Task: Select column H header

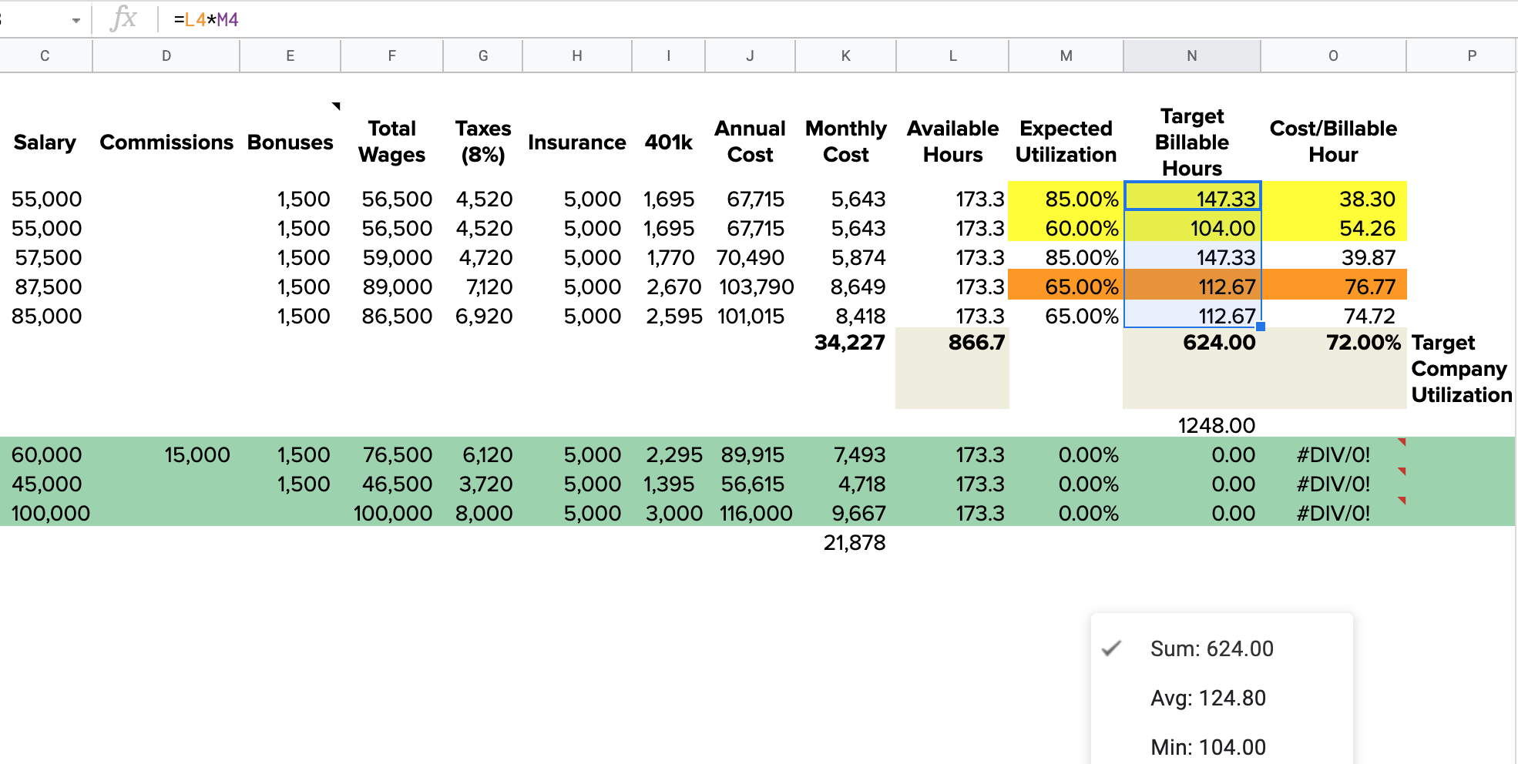Action: pos(577,55)
